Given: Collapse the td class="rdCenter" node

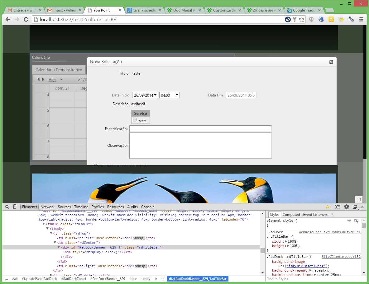Looking at the screenshot, I should (55, 243).
